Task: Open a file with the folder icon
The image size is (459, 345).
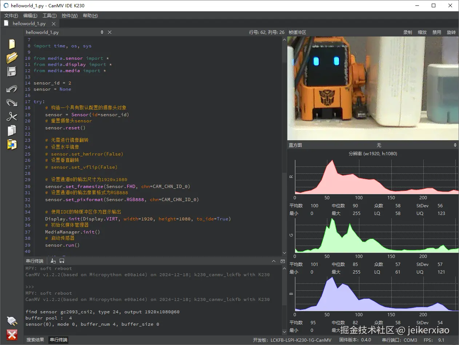Action: pyautogui.click(x=12, y=58)
